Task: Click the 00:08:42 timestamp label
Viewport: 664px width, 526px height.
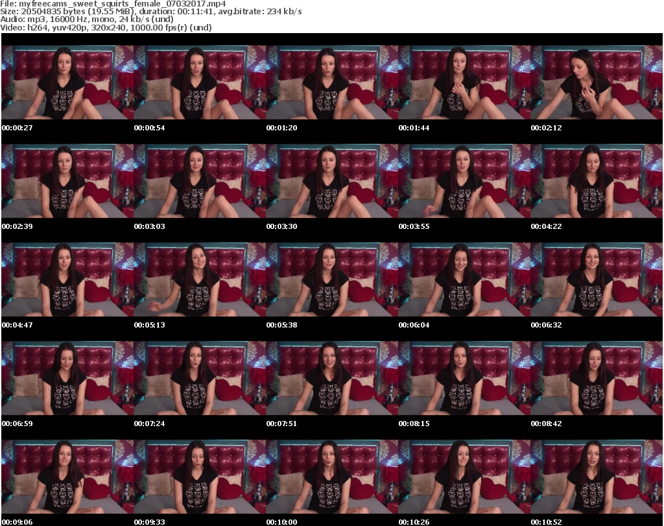Action: coord(546,424)
